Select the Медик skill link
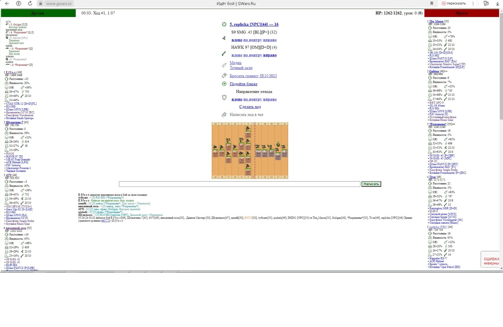Screen dimensions: 503x327 click(236, 63)
